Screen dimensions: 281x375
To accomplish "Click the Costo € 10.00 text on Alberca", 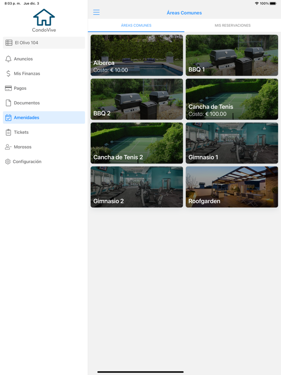I will click(111, 70).
